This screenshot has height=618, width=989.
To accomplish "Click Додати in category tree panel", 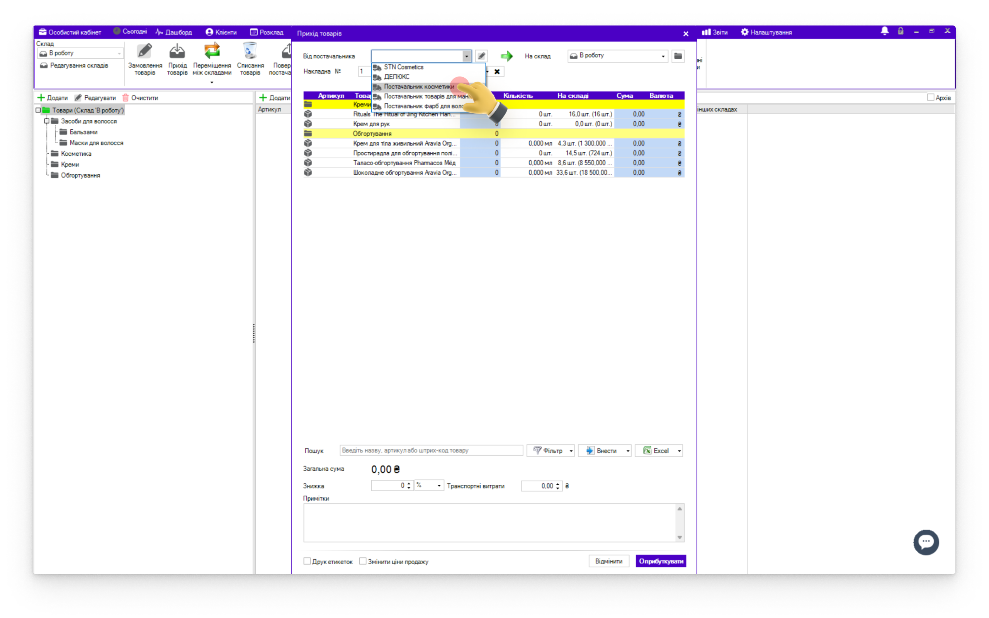I will click(53, 98).
